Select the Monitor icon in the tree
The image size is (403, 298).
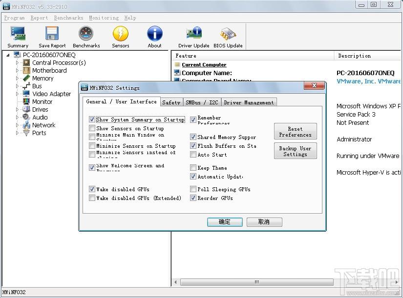26,101
